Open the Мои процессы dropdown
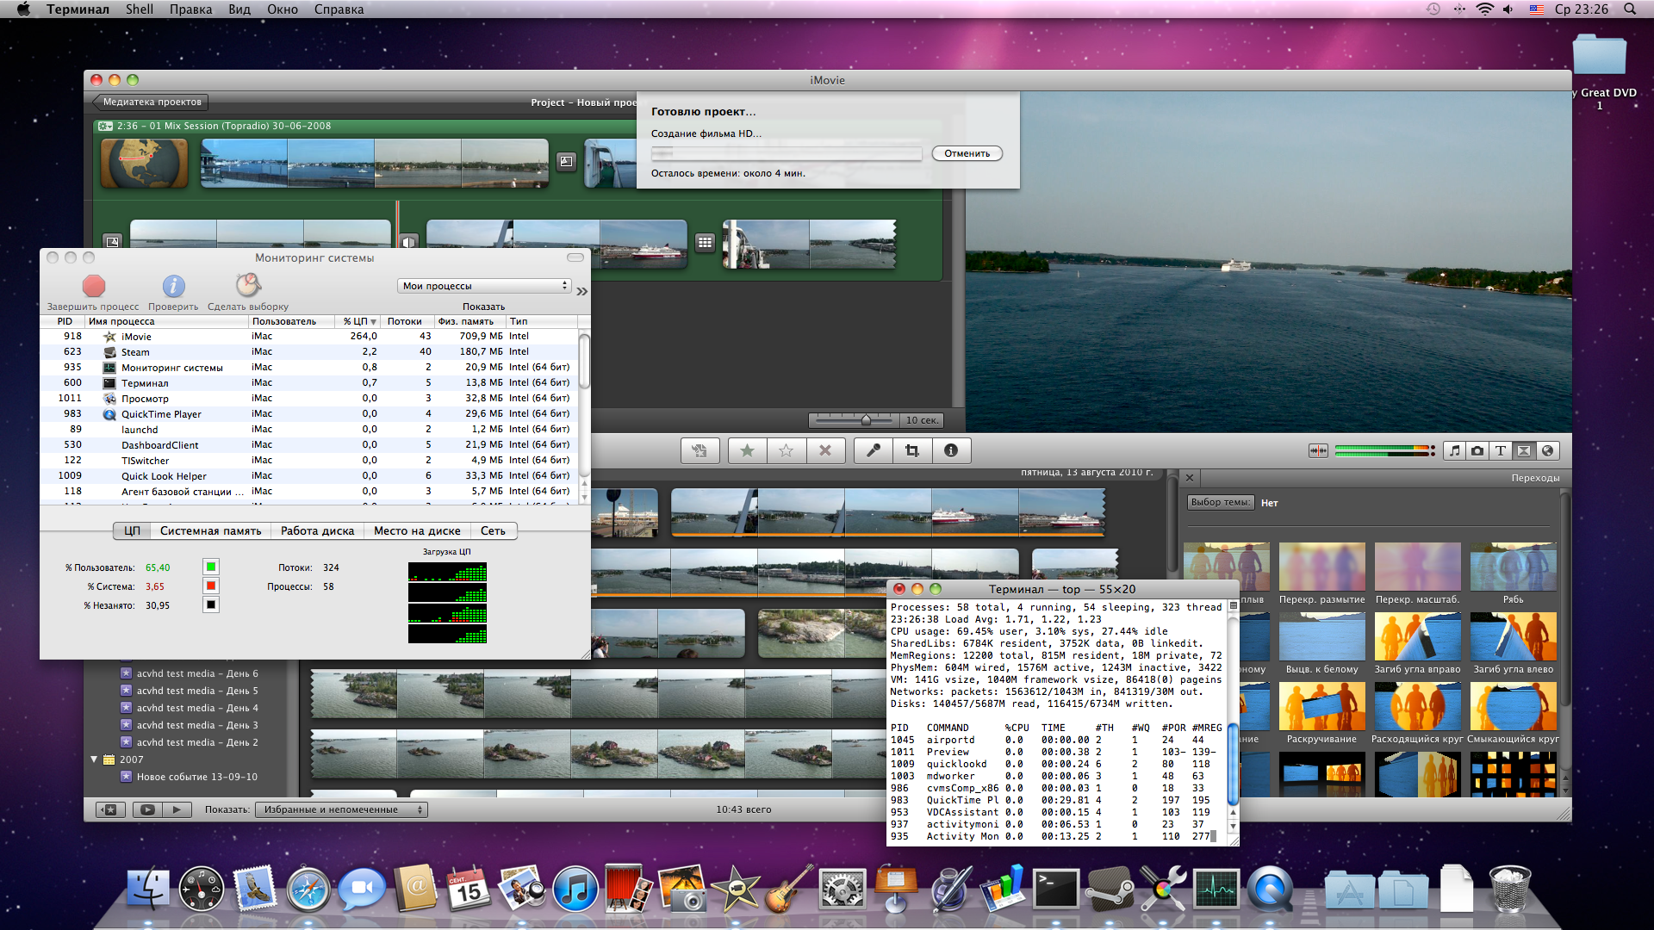Screen dimensions: 1654x930 485,286
